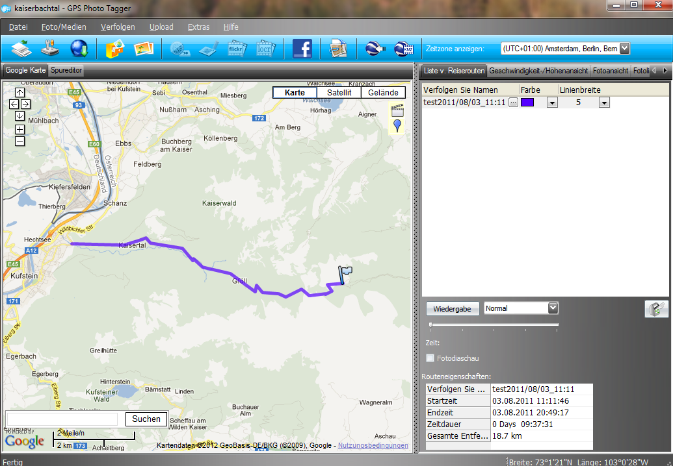The height and width of the screenshot is (466, 673).
Task: Select the Liste v. Reiserouten tab
Action: [454, 71]
